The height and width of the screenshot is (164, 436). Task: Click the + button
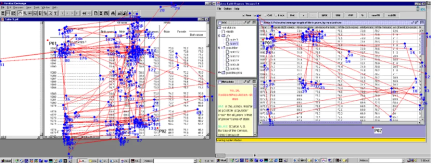pos(303,16)
